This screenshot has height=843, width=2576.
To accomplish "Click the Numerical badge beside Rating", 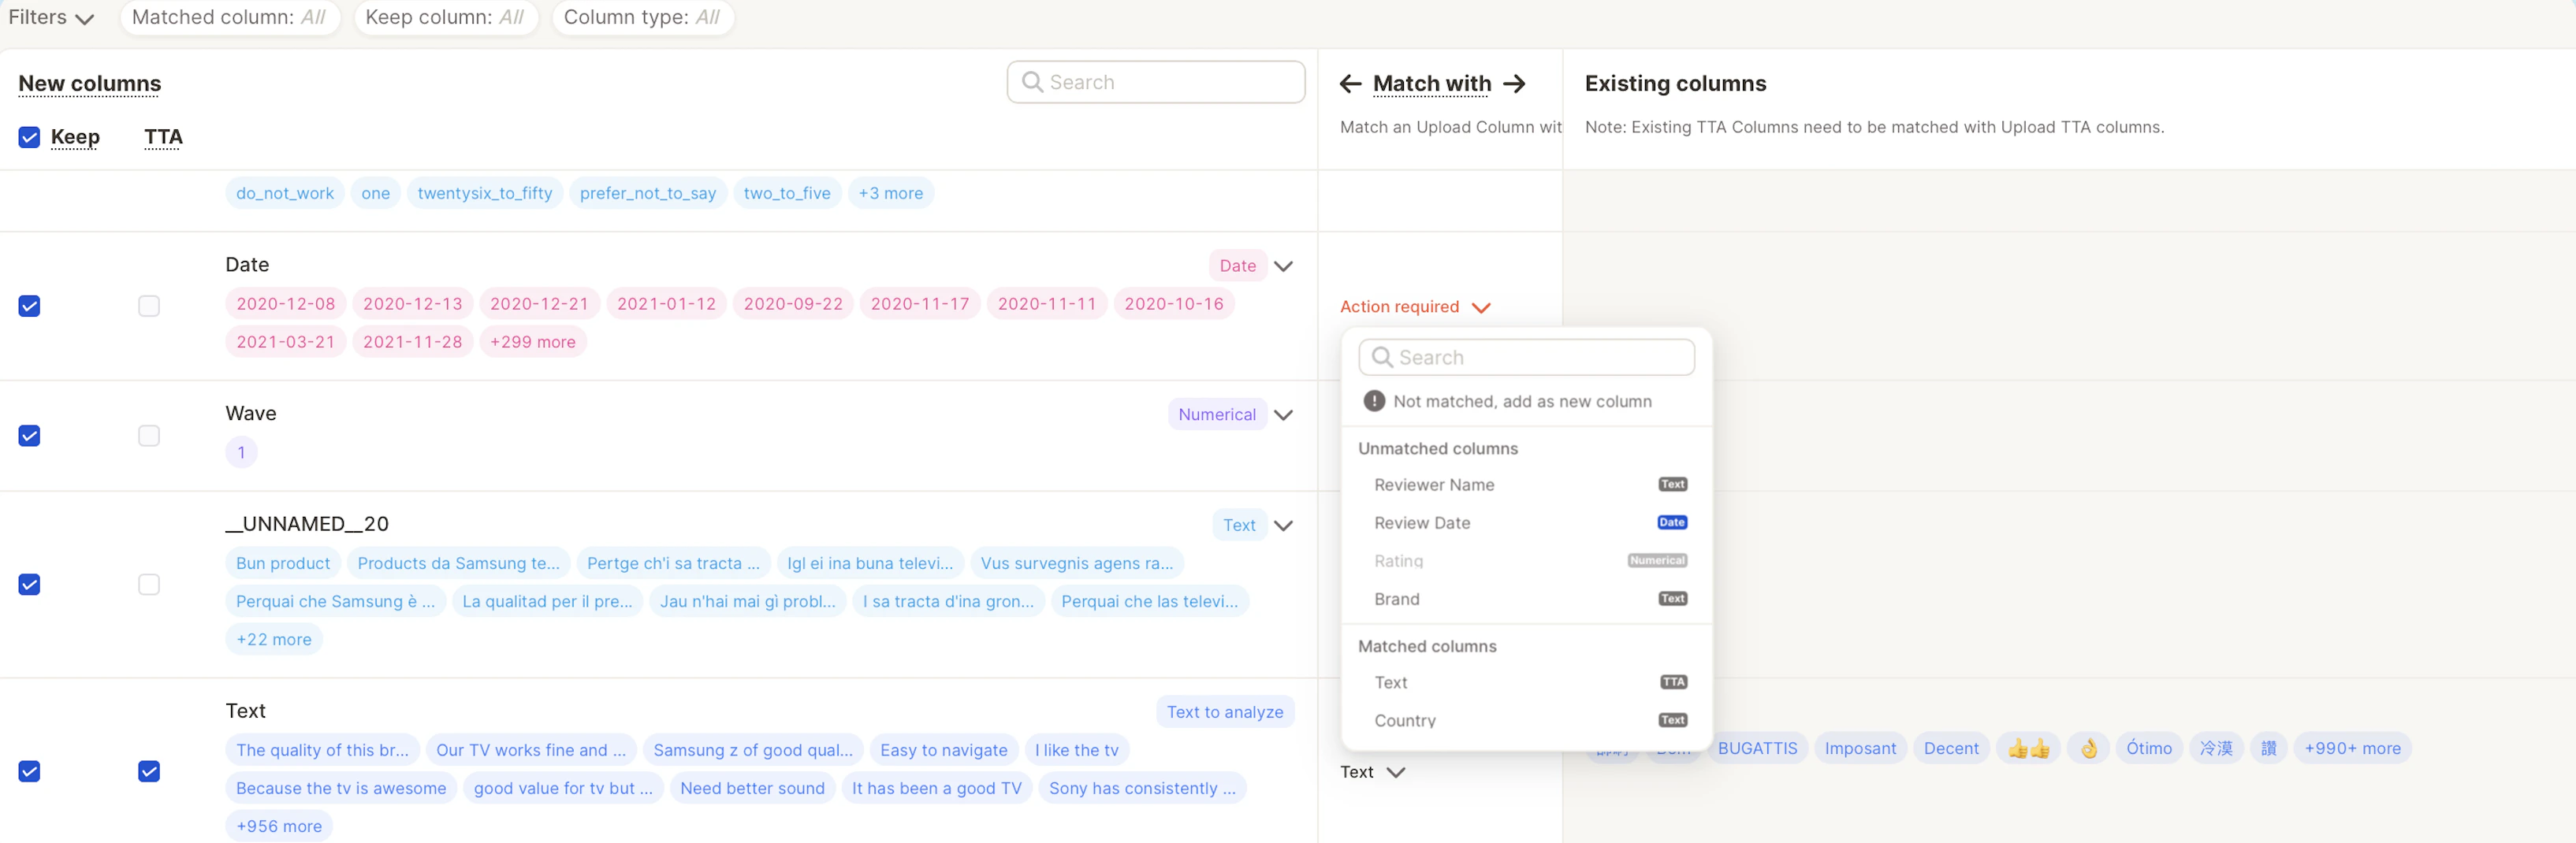I will point(1657,560).
